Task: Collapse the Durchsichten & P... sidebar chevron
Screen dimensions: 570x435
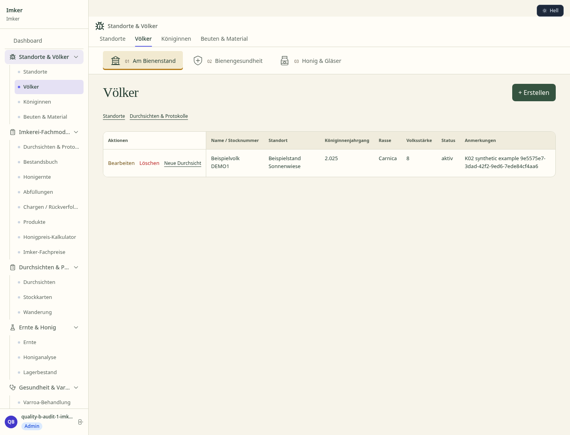Action: 76,267
